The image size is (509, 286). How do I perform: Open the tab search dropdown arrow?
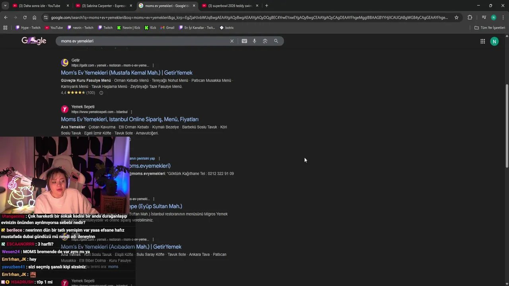point(5,6)
